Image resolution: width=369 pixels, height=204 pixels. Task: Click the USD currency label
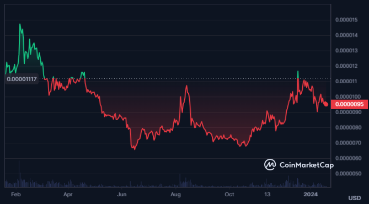355,198
